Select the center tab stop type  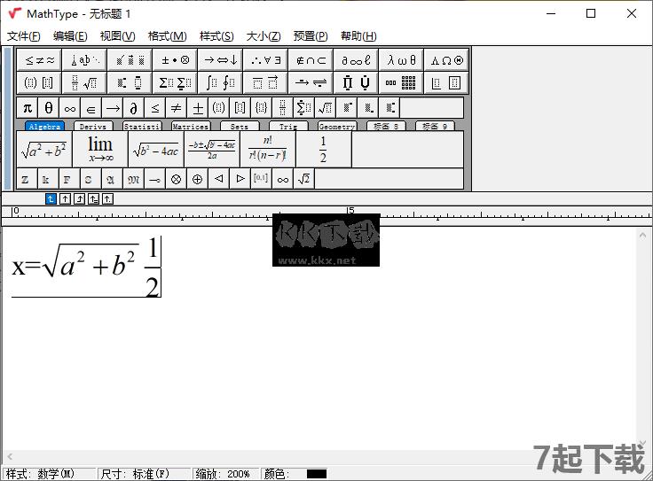pyautogui.click(x=65, y=199)
